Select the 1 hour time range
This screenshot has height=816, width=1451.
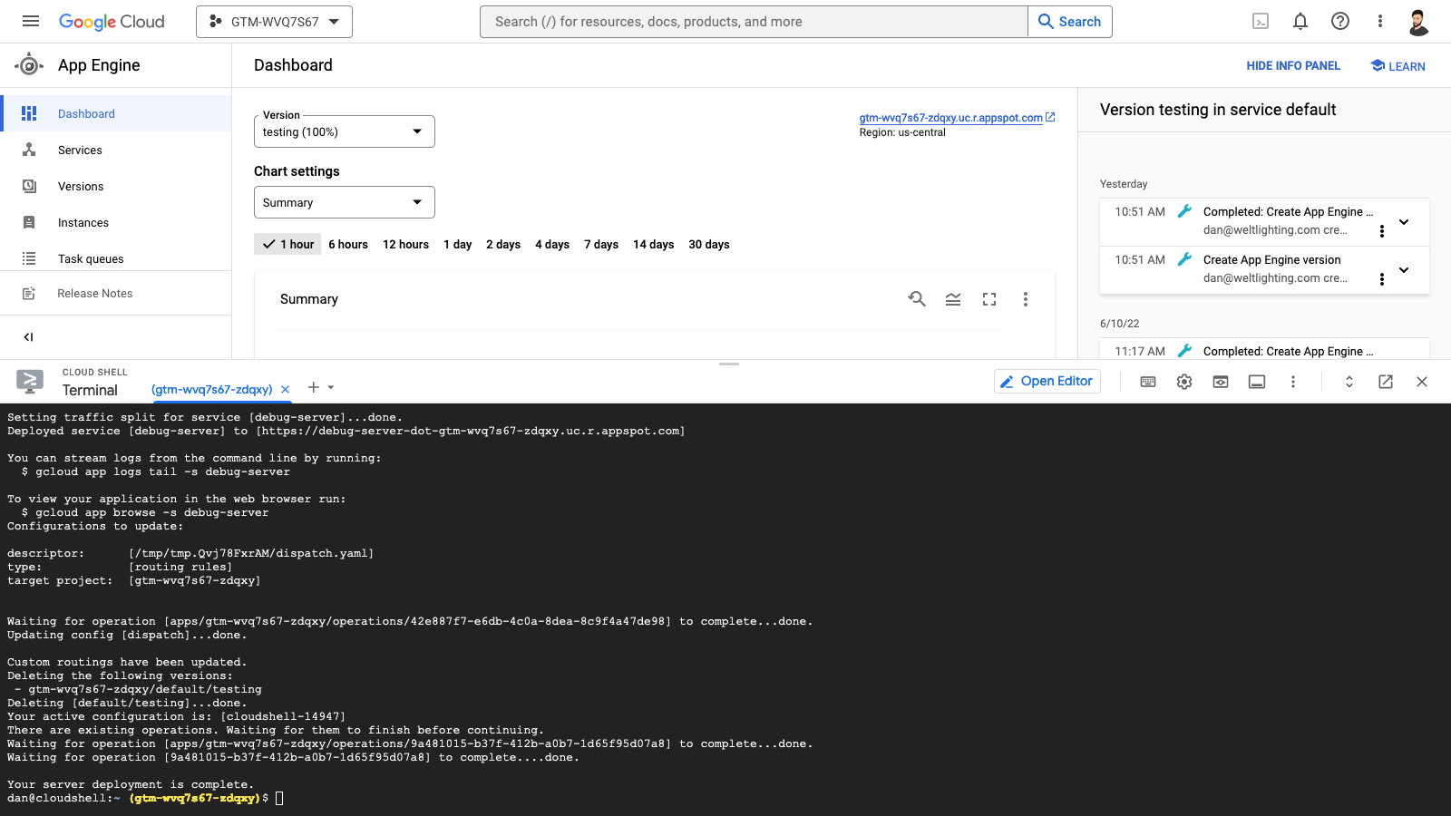click(287, 244)
